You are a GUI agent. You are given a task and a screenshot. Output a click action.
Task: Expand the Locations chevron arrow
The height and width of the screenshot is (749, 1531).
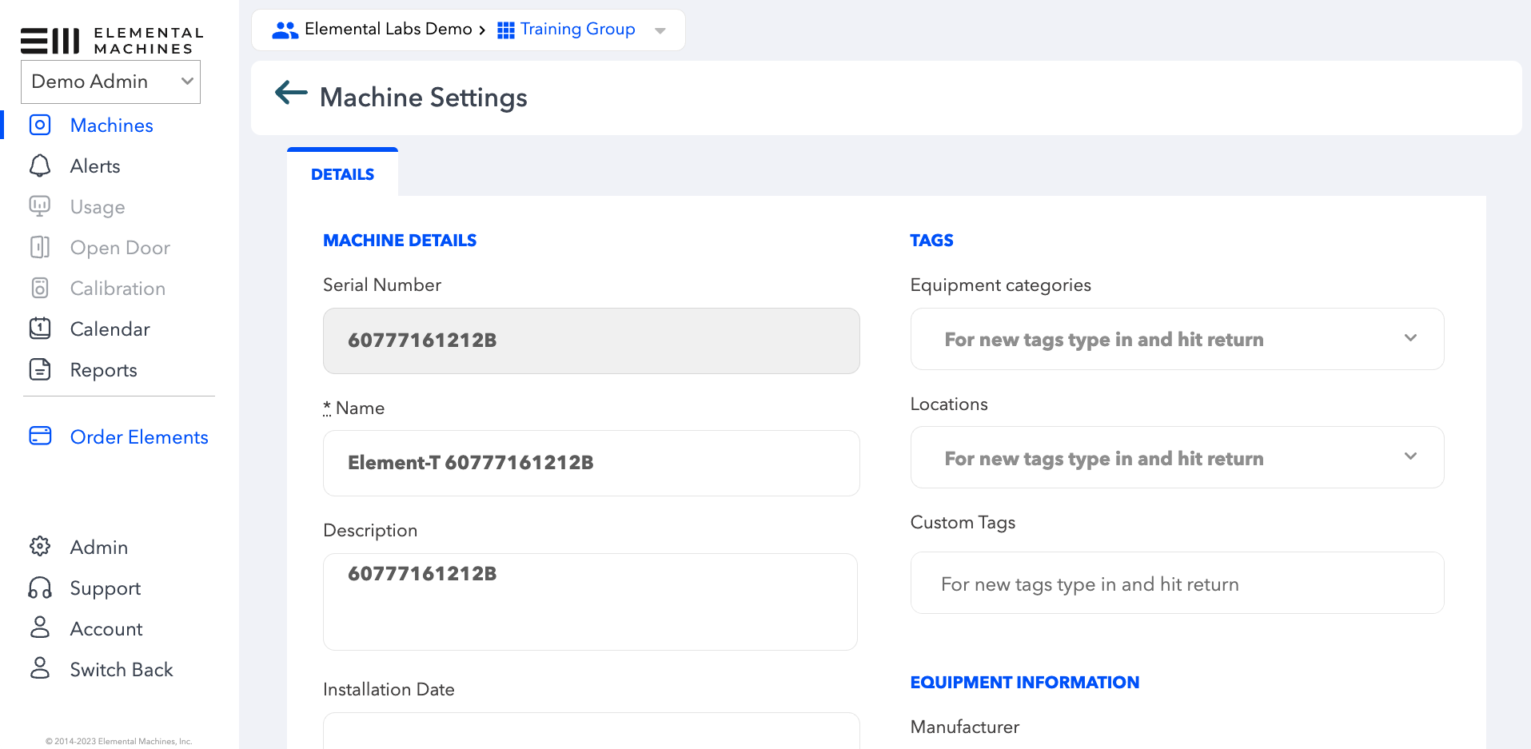click(x=1410, y=456)
